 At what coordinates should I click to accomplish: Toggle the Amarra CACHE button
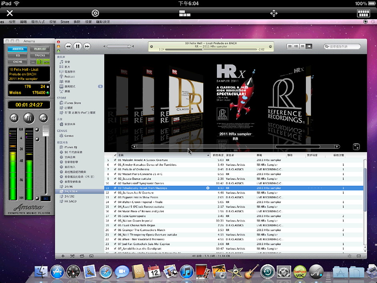pos(18,62)
